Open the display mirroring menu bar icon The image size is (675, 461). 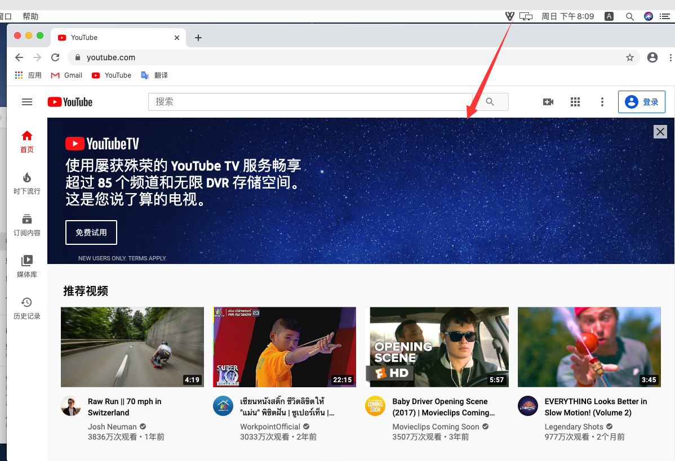526,16
